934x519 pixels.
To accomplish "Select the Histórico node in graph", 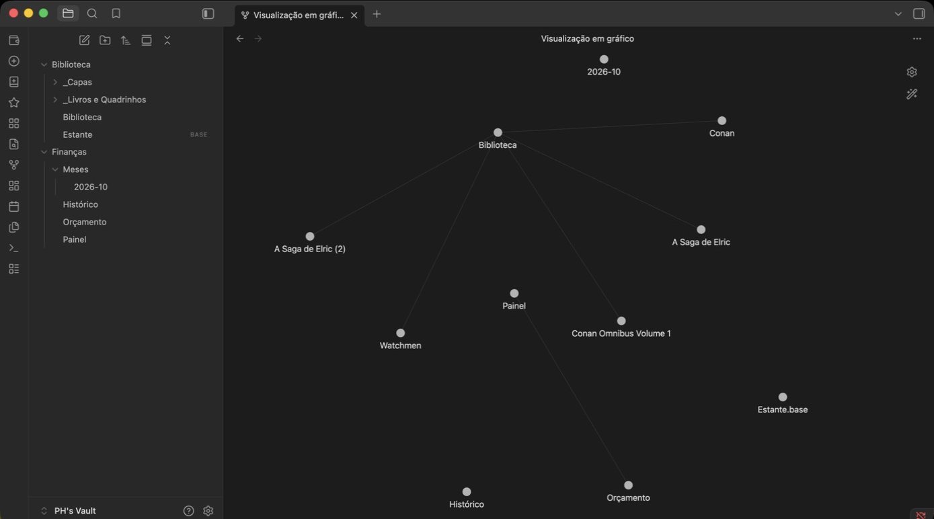I will (x=467, y=491).
